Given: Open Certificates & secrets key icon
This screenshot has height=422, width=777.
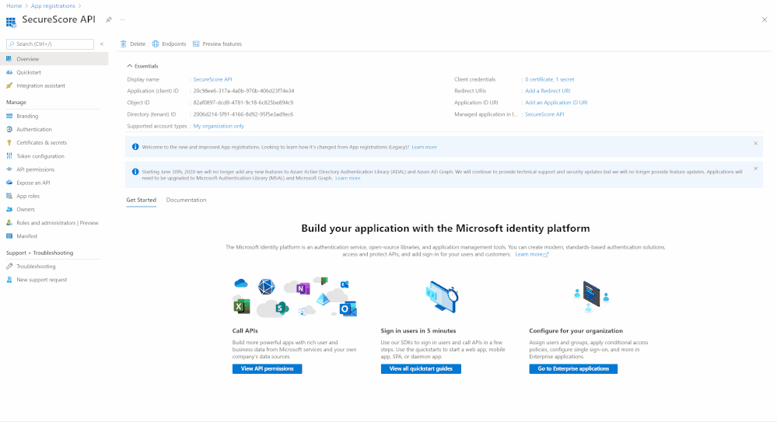Looking at the screenshot, I should click(x=9, y=143).
